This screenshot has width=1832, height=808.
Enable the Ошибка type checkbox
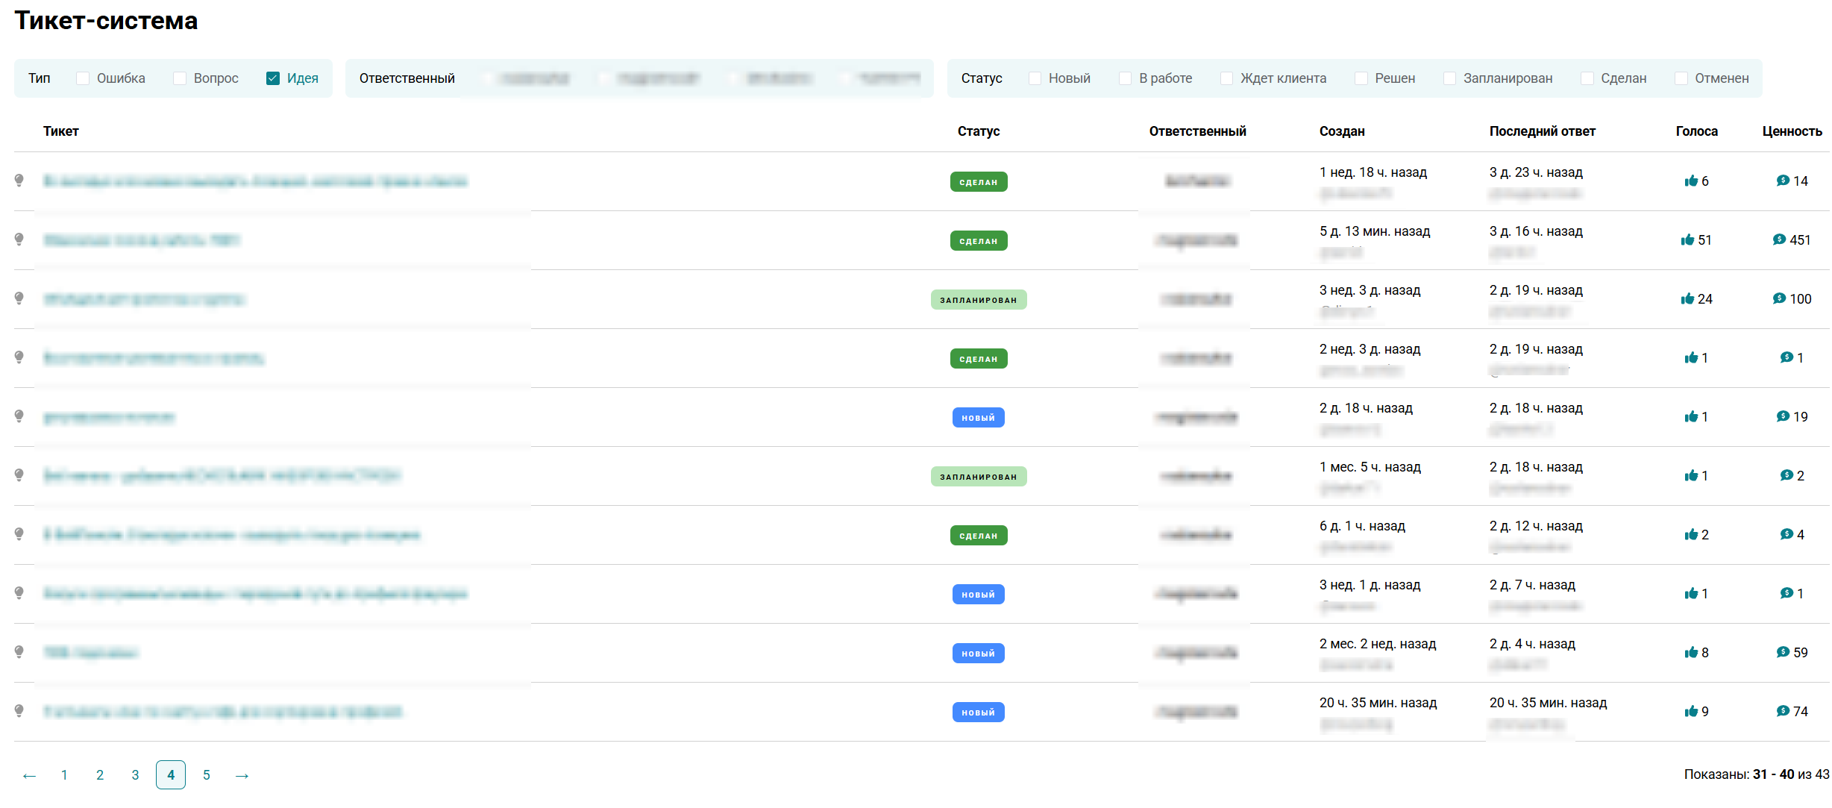coord(83,78)
